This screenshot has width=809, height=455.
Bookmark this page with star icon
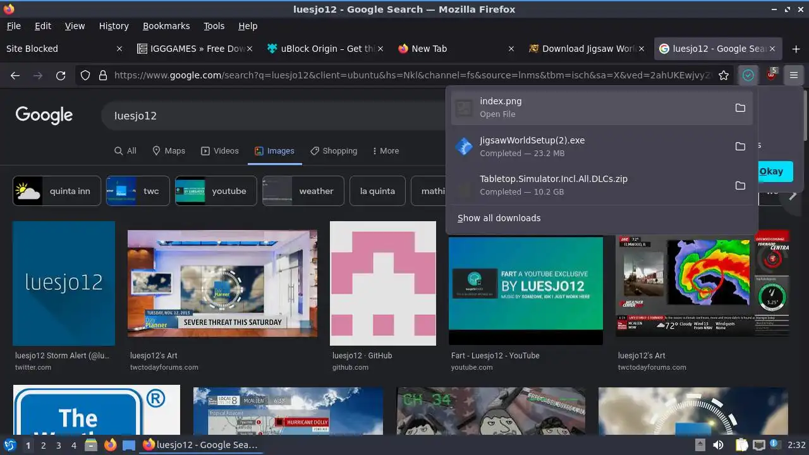(x=724, y=75)
